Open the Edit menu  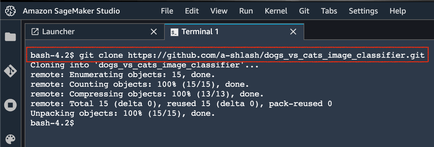click(x=192, y=11)
